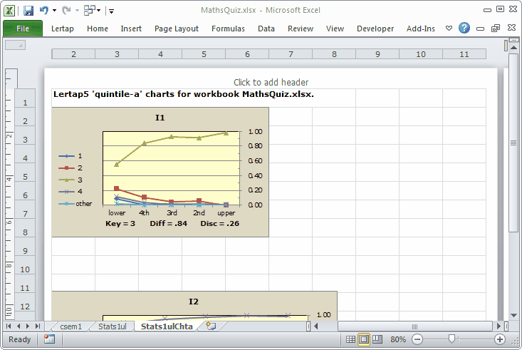The width and height of the screenshot is (522, 350).
Task: Click 'Click to add header' area
Action: click(x=271, y=82)
